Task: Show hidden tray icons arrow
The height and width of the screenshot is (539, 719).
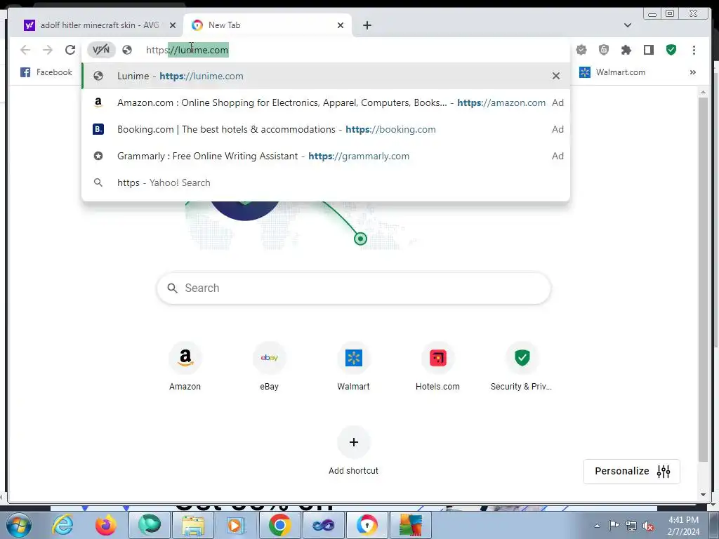Action: 597,526
